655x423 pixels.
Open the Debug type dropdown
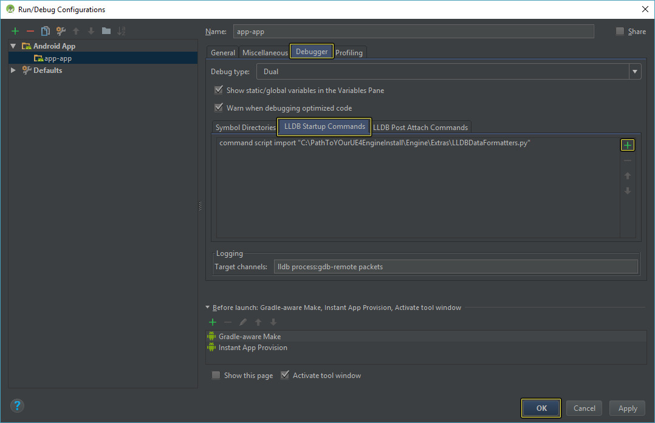click(634, 71)
